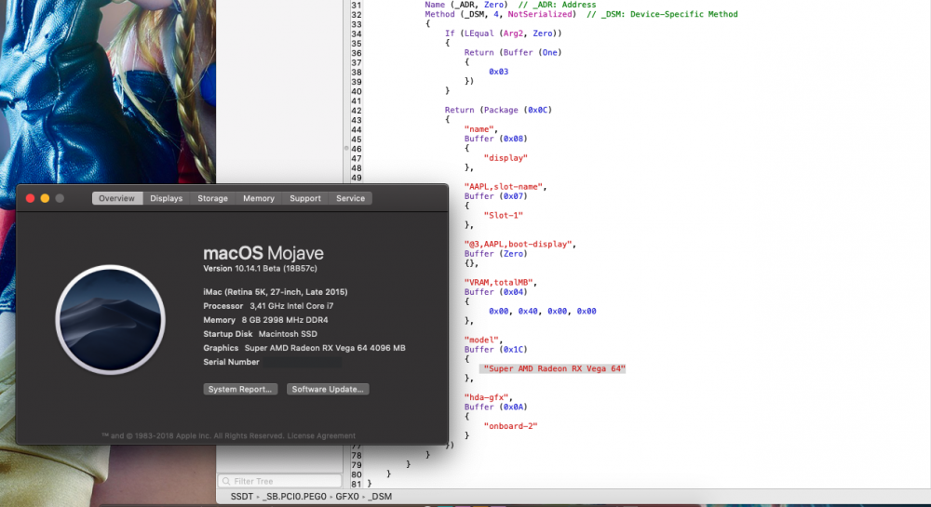
Task: Click Return (Package (0x0C) line
Action: (499, 110)
